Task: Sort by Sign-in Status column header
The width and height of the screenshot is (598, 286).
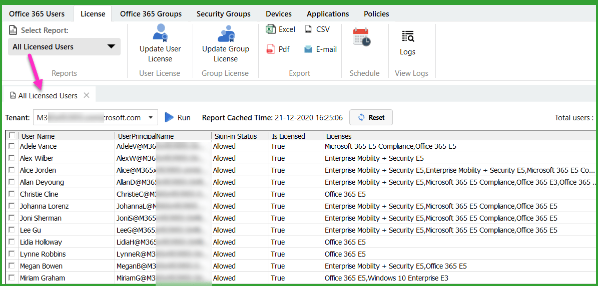Action: [x=240, y=136]
